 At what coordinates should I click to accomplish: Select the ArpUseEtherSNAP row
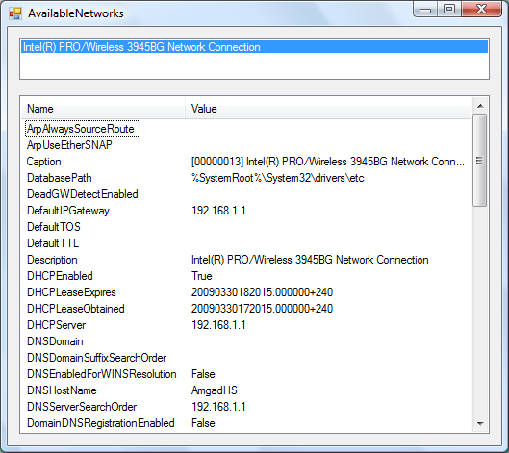(69, 145)
